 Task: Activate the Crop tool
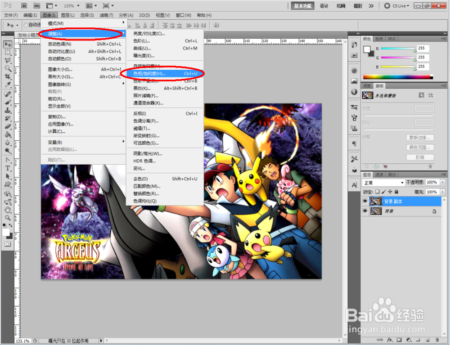pos(8,76)
